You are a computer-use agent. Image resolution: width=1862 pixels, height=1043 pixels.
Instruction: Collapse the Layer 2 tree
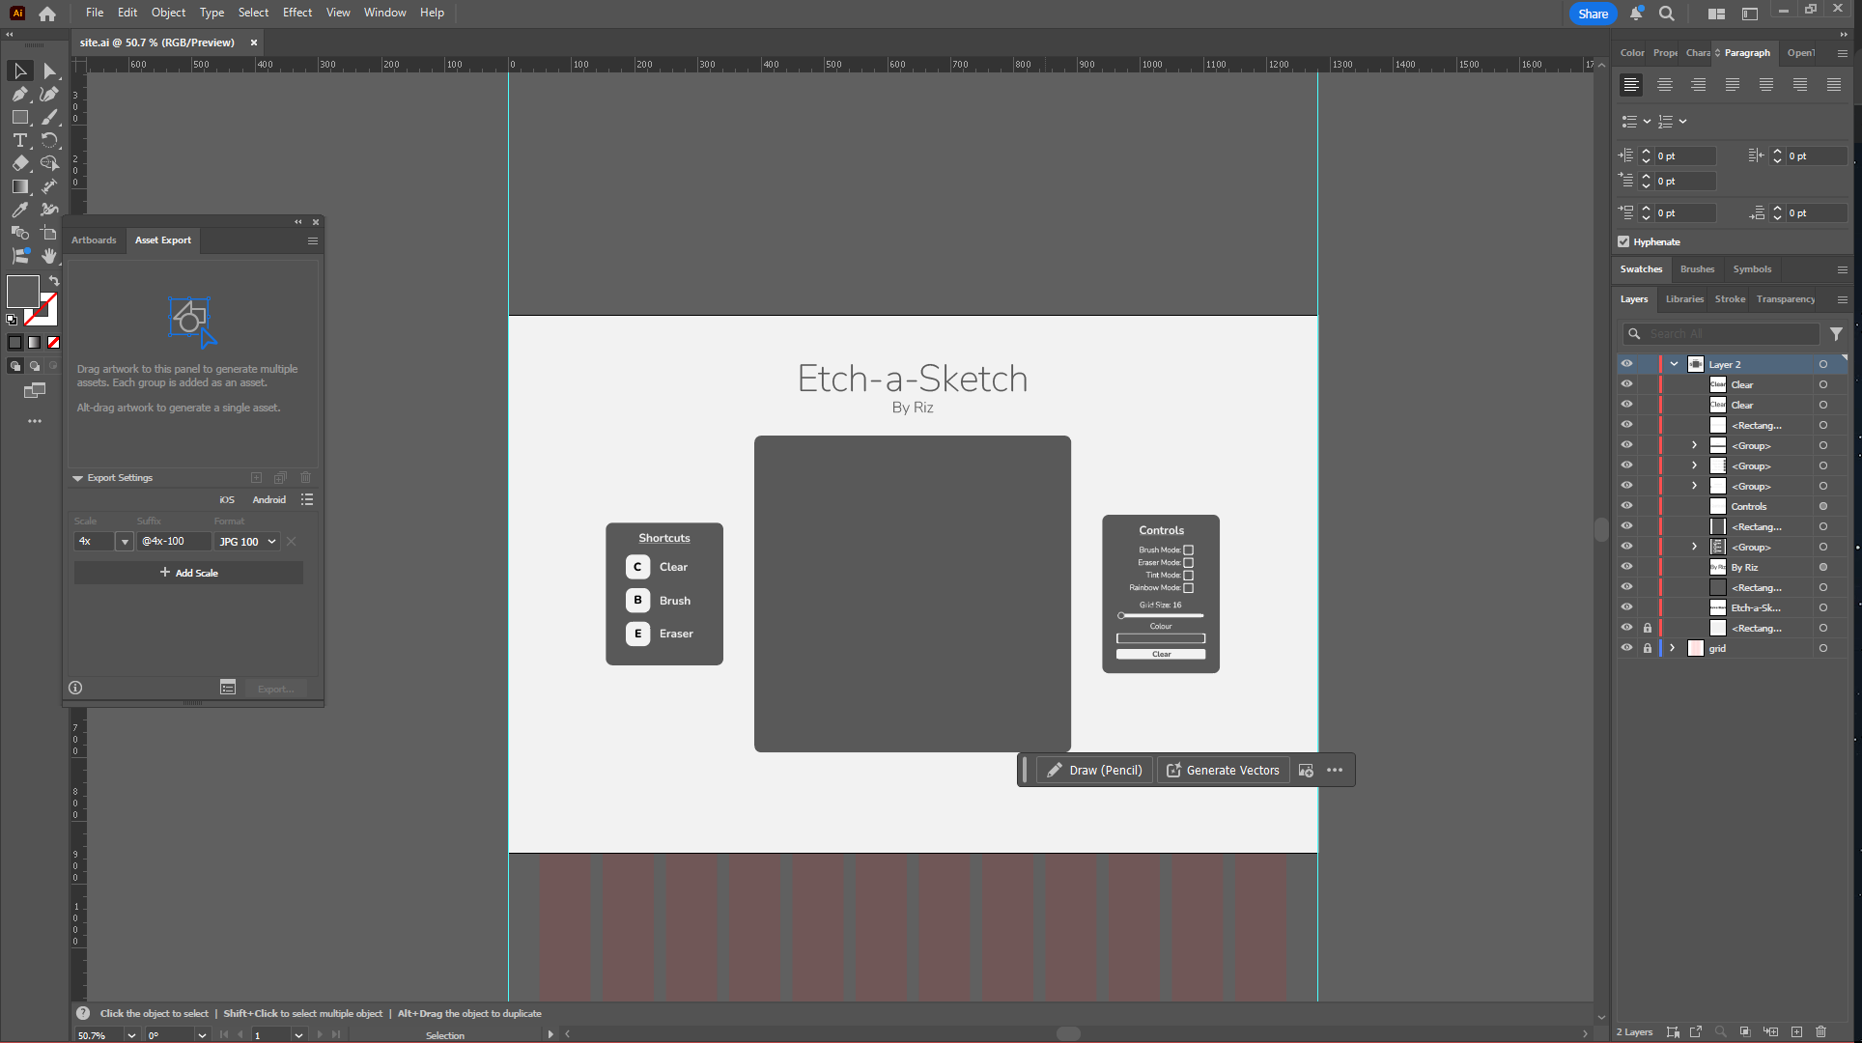click(1674, 364)
